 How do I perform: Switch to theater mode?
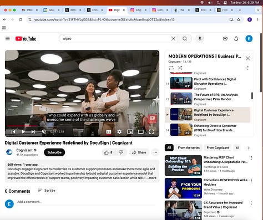point(140,131)
